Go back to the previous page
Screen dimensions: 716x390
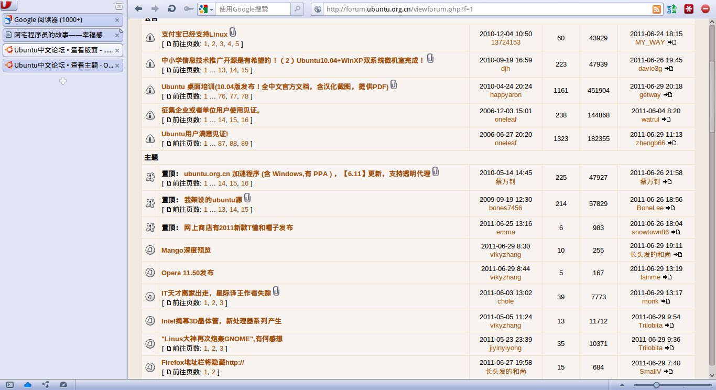[138, 9]
